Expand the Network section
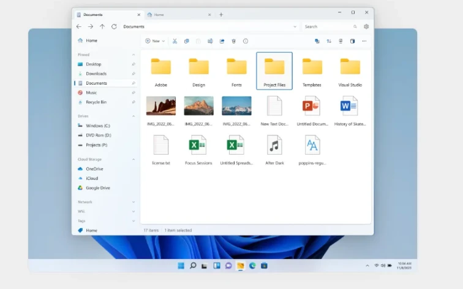The image size is (463, 289). [134, 202]
